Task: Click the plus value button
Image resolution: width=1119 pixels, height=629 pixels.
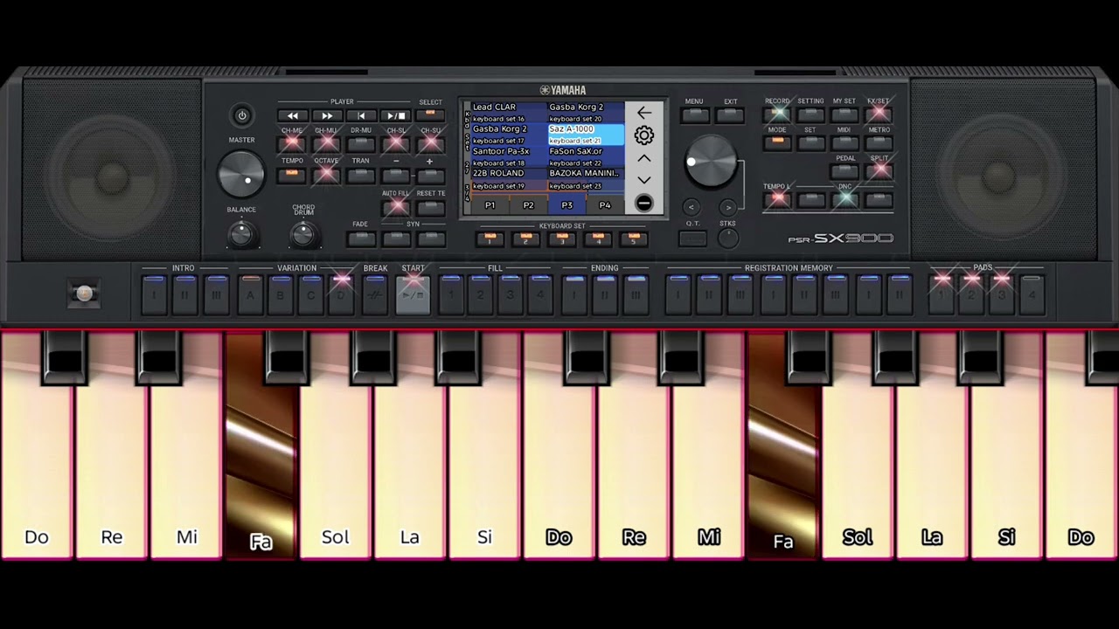Action: click(x=430, y=175)
